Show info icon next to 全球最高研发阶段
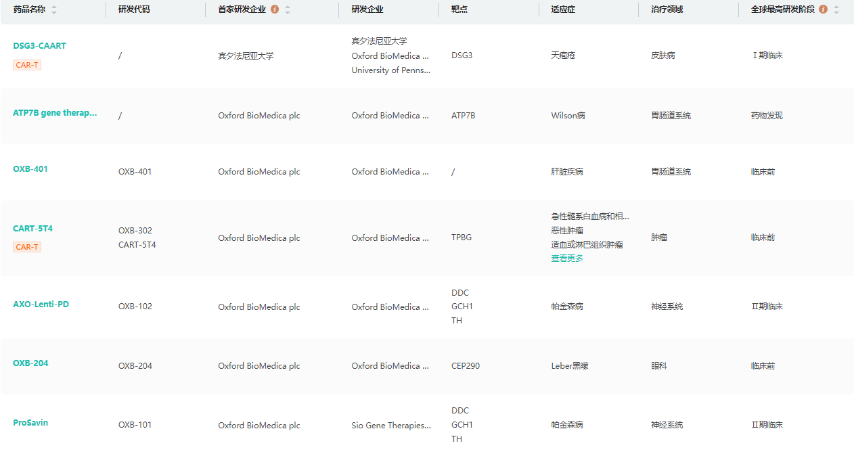The image size is (854, 452). tap(823, 9)
